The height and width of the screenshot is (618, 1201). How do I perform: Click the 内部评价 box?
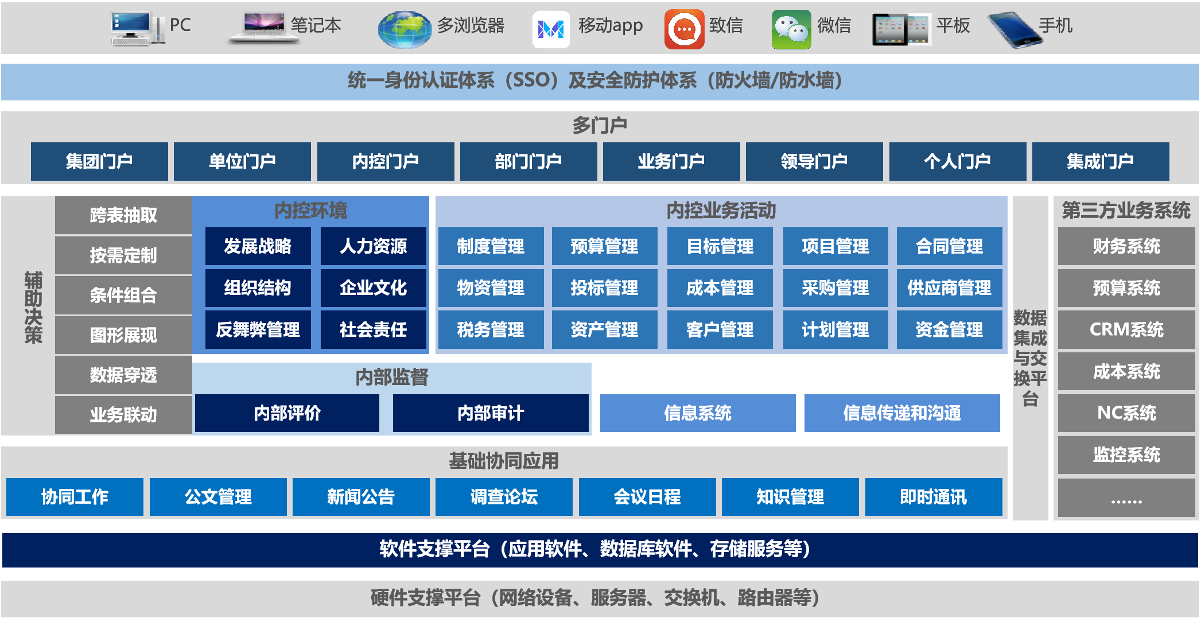pyautogui.click(x=287, y=413)
